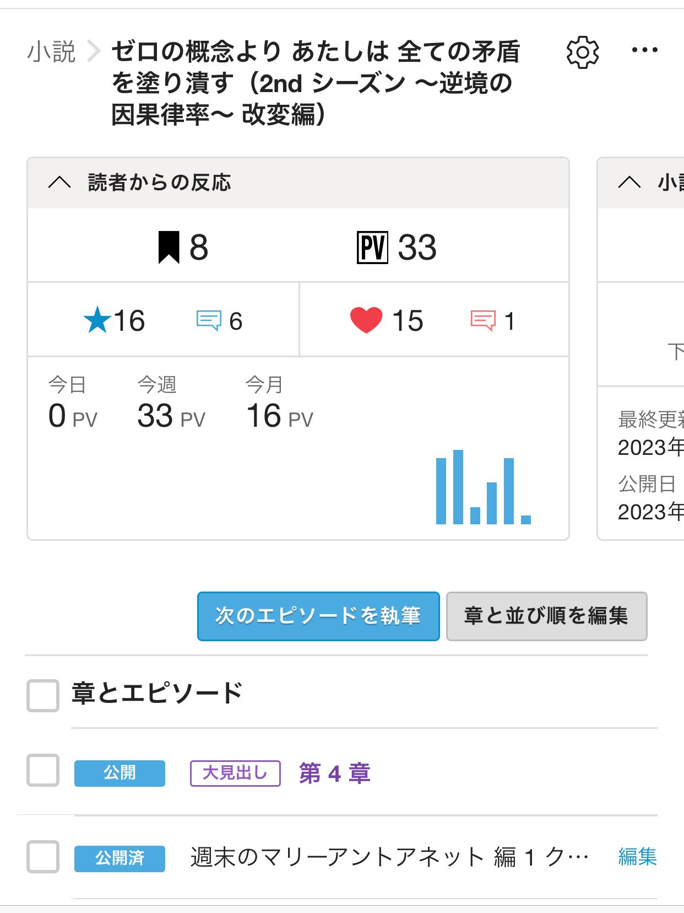Click the blue star rating icon
Screen dimensions: 684x913
97,320
